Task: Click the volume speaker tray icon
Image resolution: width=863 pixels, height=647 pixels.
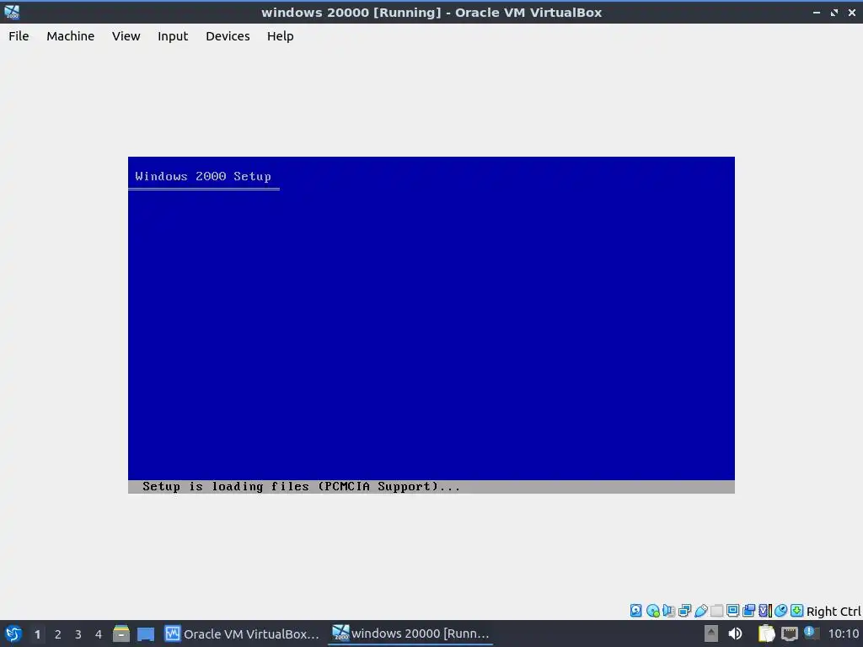Action: tap(735, 634)
